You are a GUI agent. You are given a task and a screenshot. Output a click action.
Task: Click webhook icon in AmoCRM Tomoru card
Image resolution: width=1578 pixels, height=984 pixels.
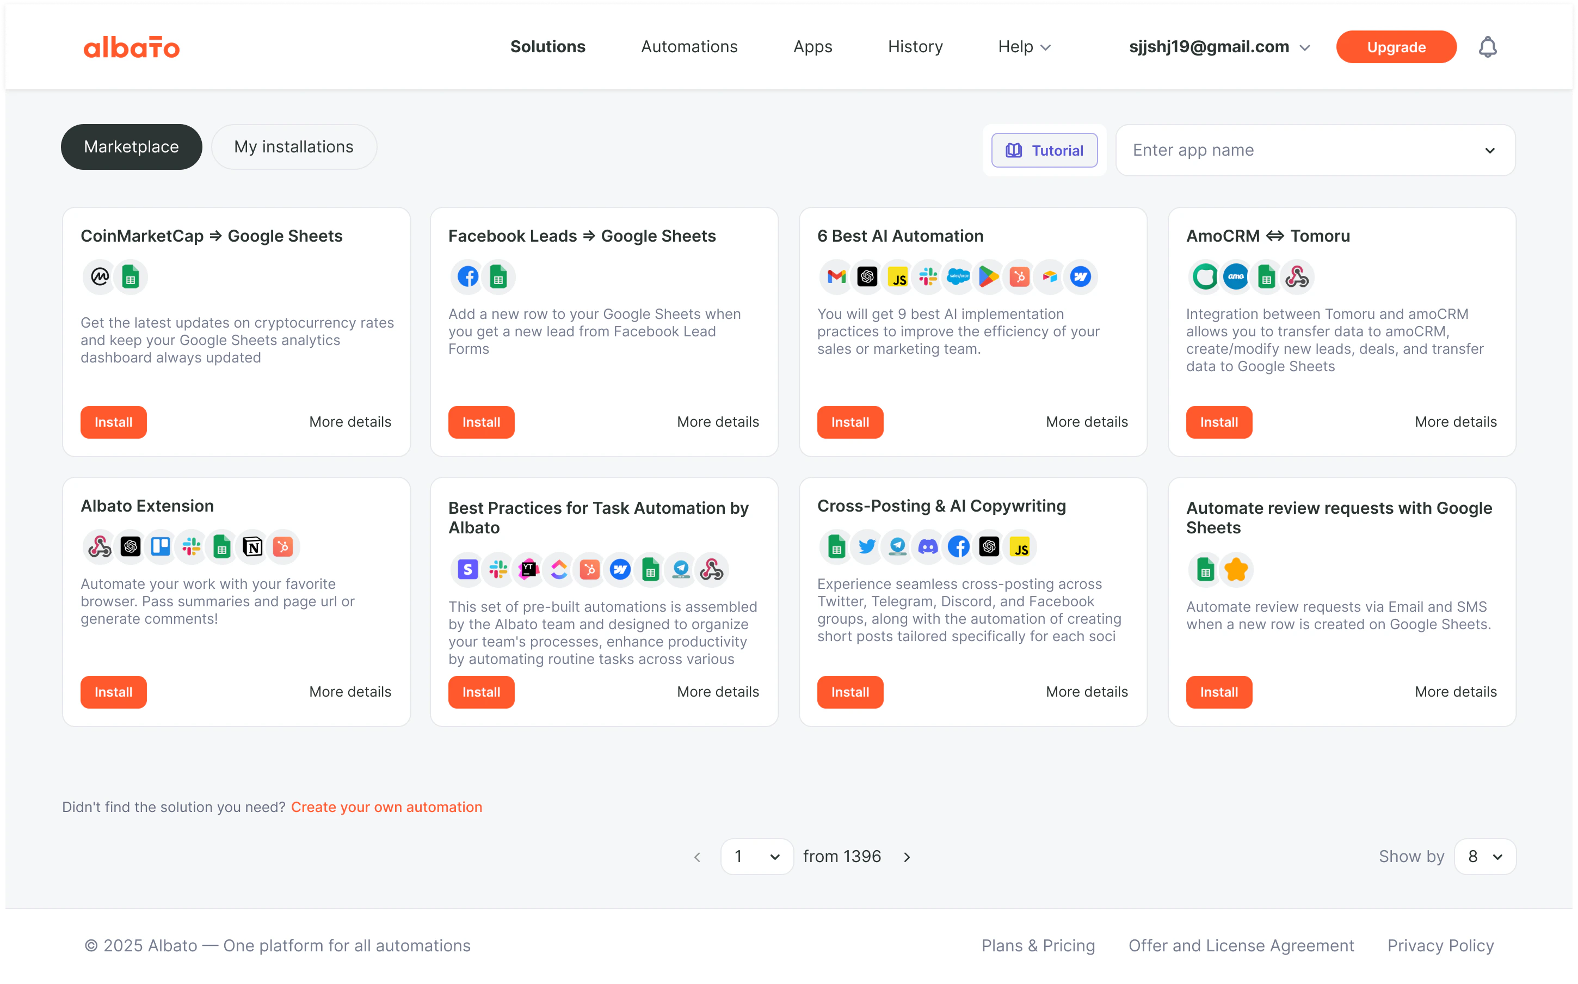point(1297,277)
